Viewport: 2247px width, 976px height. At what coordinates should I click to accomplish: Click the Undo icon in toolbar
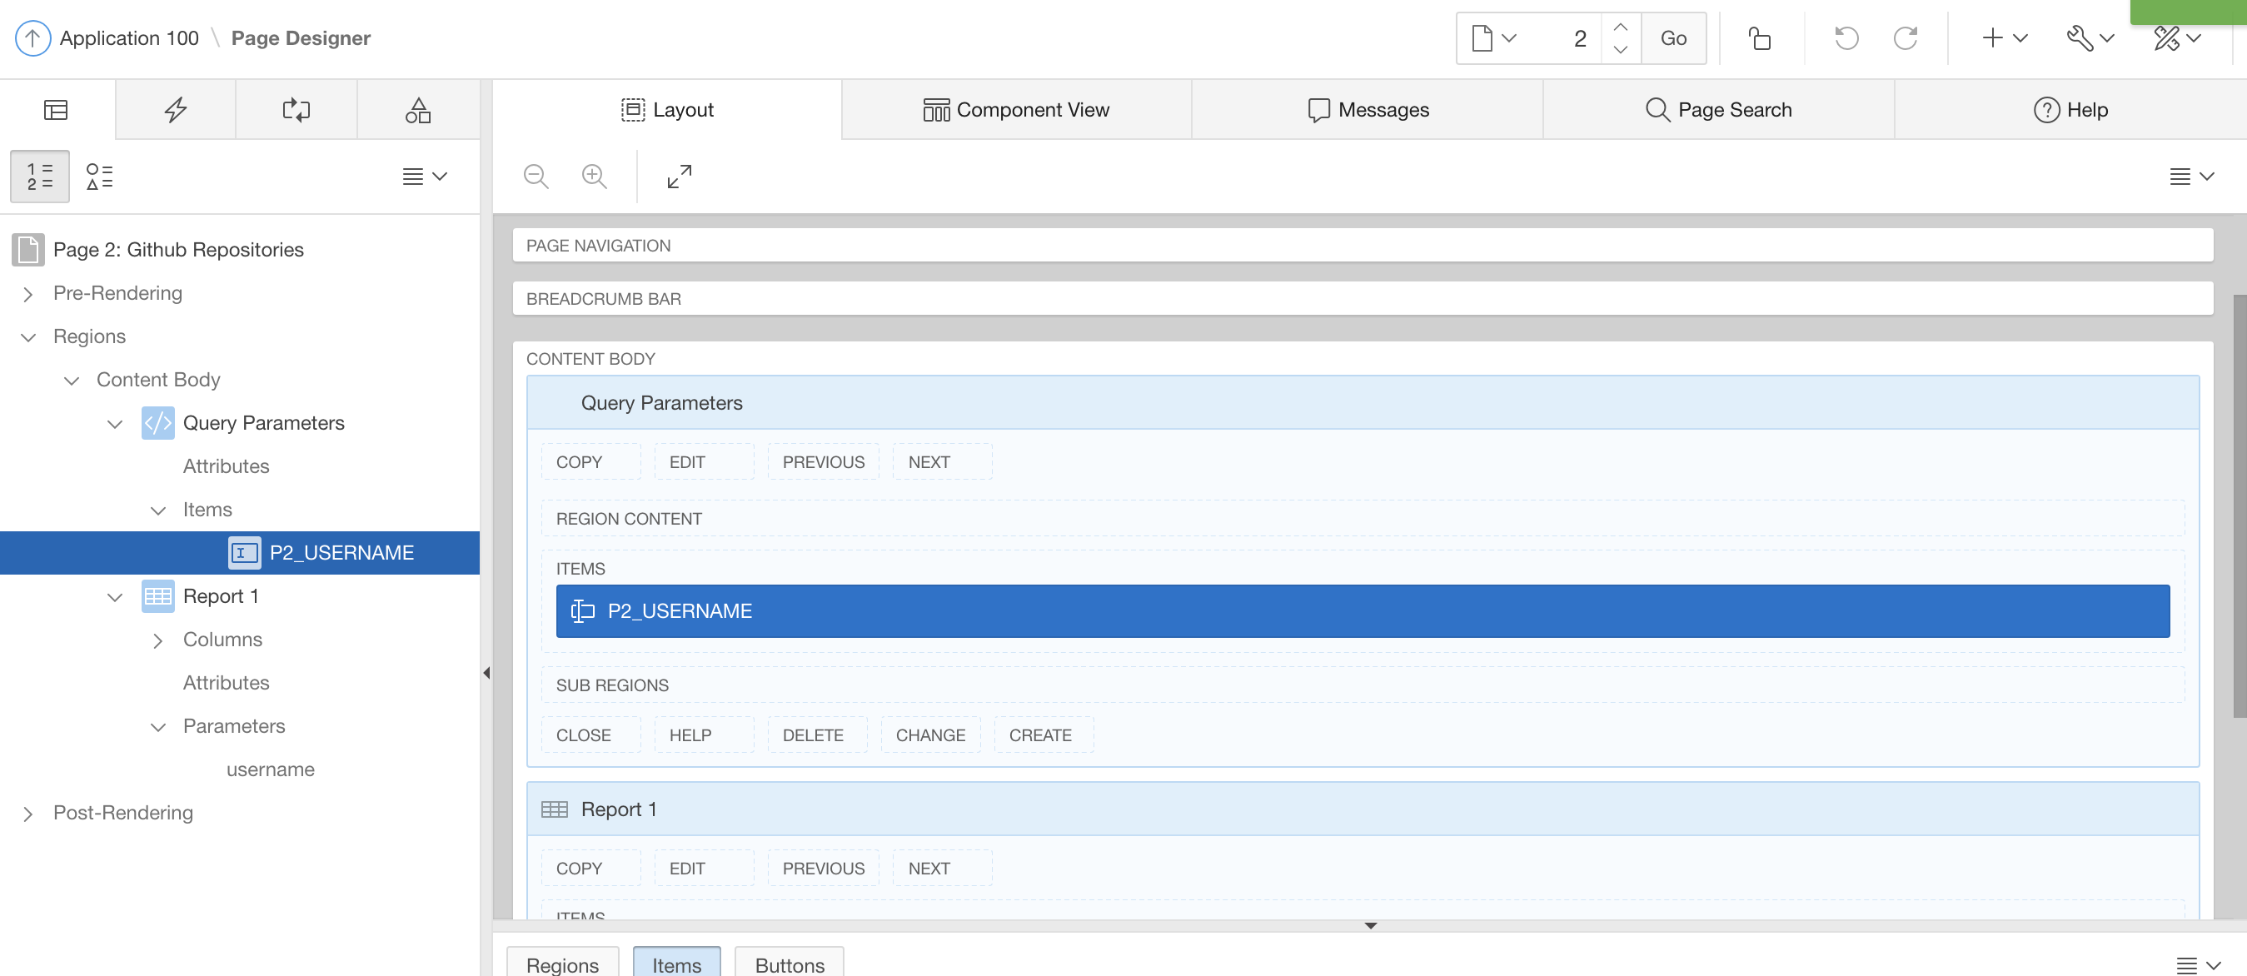point(1846,38)
